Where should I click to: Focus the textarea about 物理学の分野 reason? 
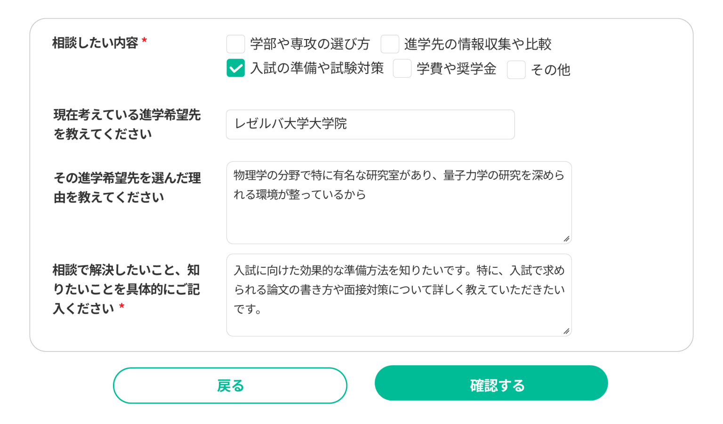[x=398, y=203]
